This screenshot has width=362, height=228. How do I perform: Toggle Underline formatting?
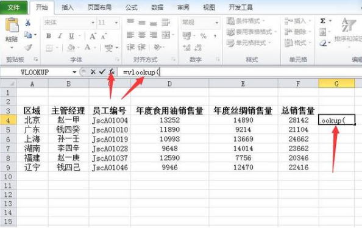[x=71, y=36]
